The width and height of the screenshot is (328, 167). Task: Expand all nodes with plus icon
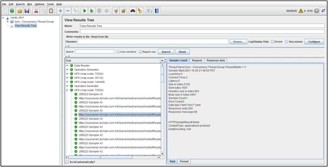(60, 11)
